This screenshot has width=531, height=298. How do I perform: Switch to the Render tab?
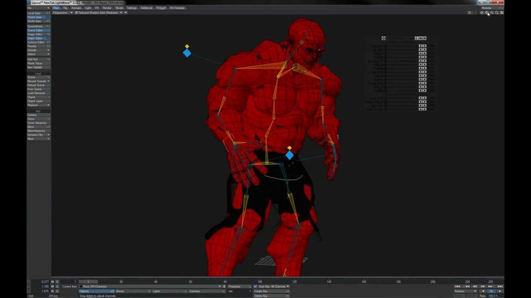click(x=107, y=8)
